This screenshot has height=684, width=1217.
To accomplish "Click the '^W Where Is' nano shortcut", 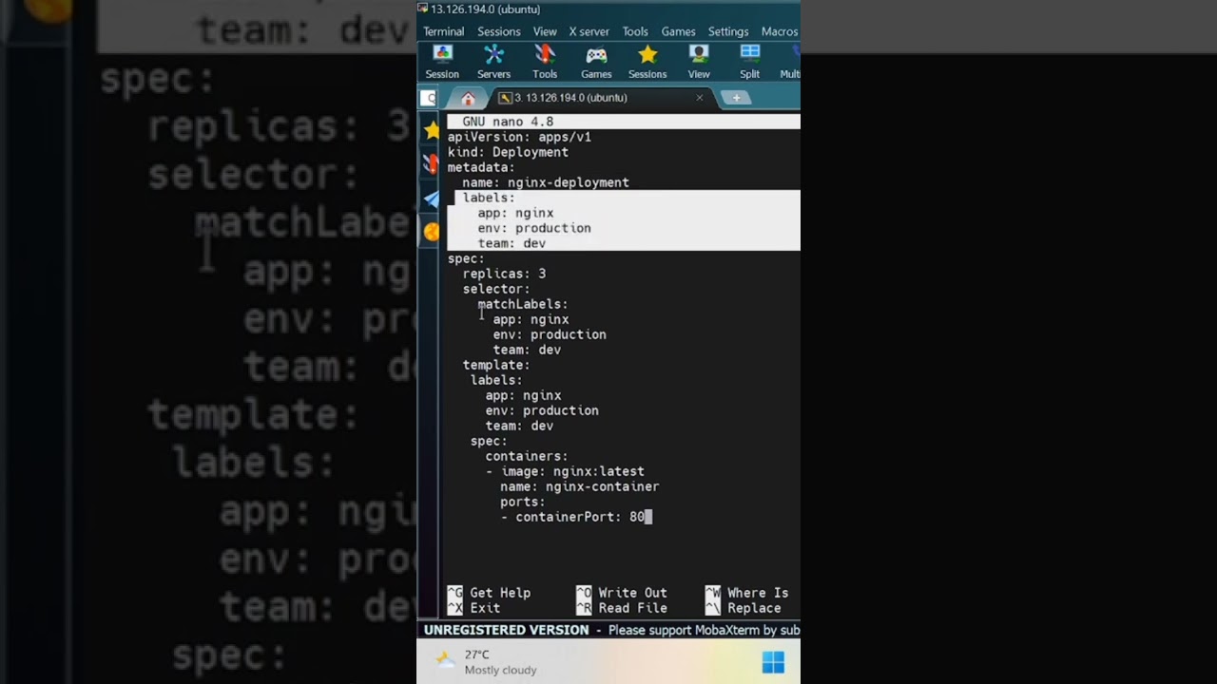I will pos(746,593).
